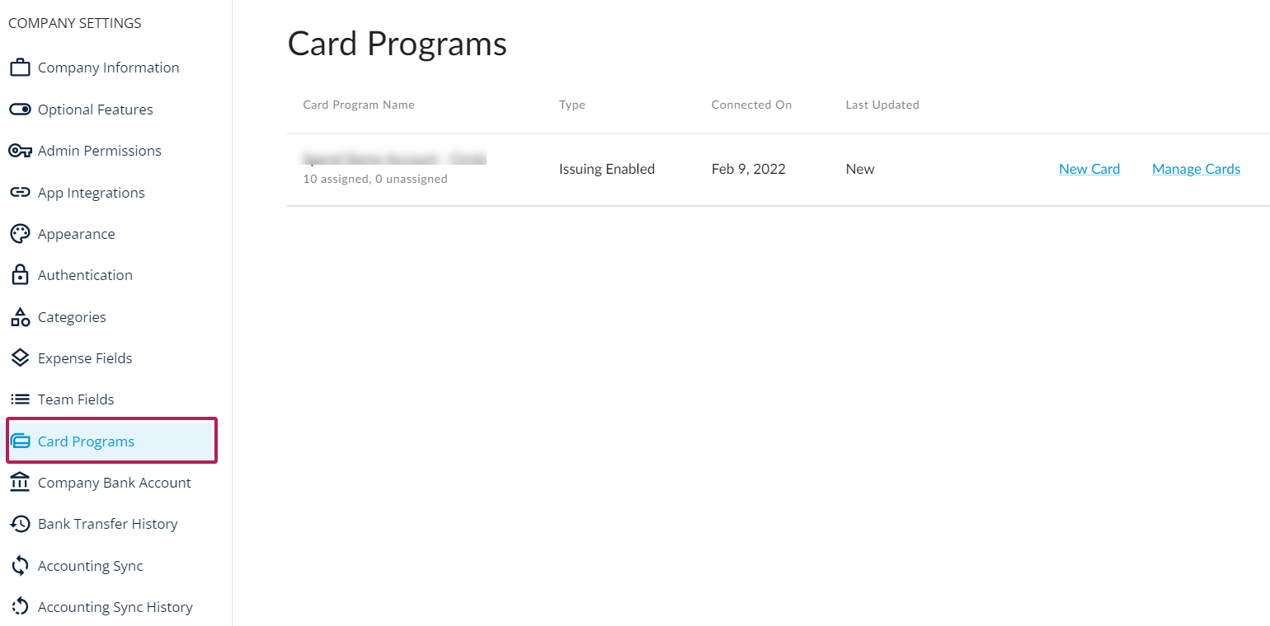Click the key icon for Admin Permissions
This screenshot has width=1270, height=626.
[20, 151]
